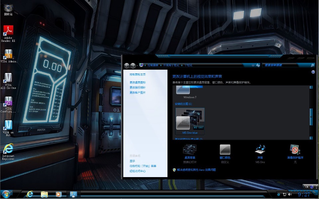The width and height of the screenshot is (319, 199).
Task: Click the search magnifier icon
Action: (312, 65)
